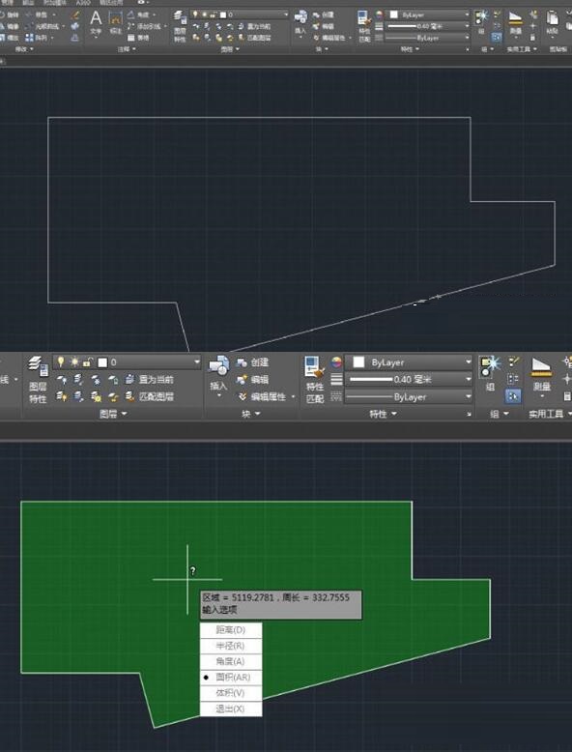This screenshot has height=752, width=572.
Task: Toggle layer 0 light bulb on/off in lower ribbon
Action: (61, 362)
